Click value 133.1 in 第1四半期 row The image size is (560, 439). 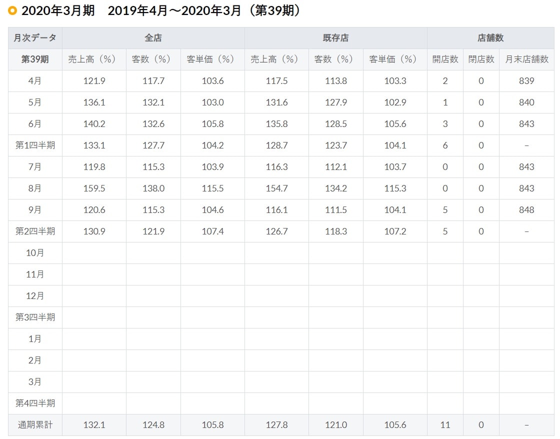(94, 145)
